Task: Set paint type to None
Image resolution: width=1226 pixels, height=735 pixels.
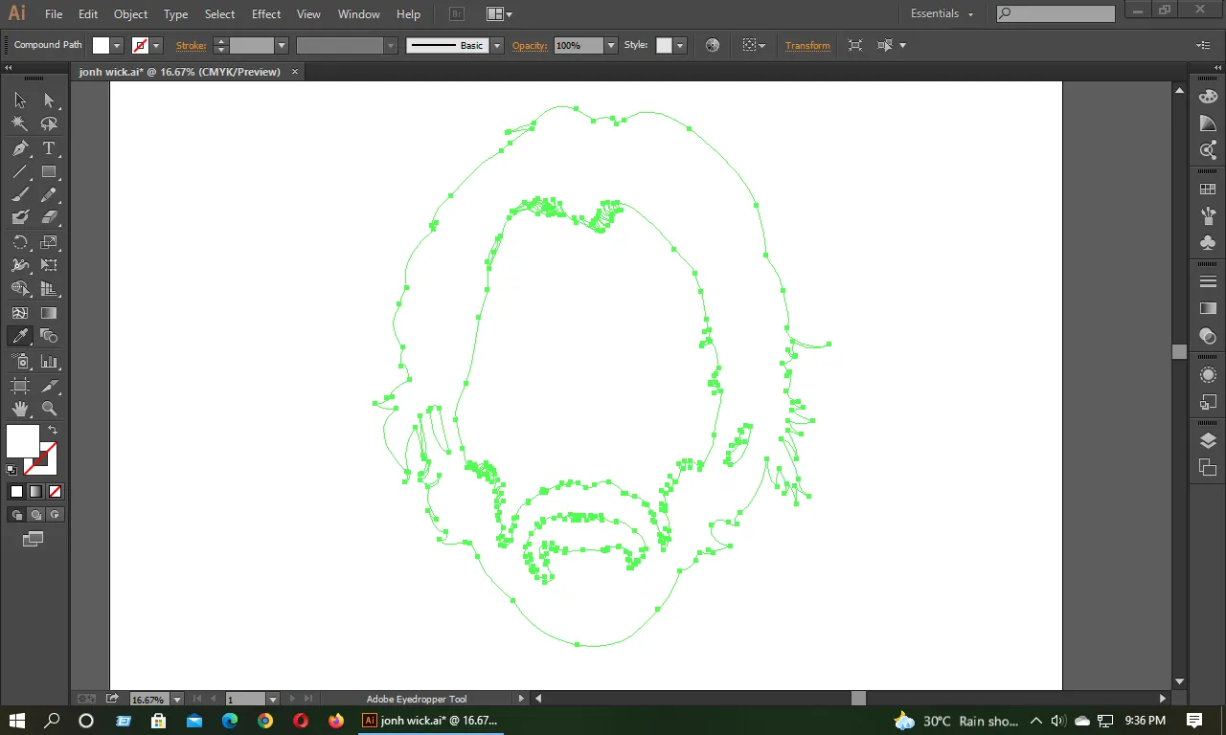Action: click(x=56, y=492)
